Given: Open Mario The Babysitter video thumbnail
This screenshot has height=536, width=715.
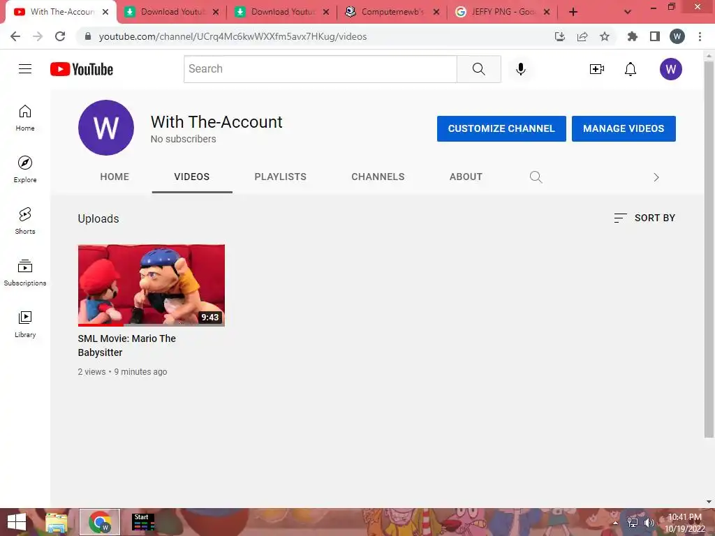Looking at the screenshot, I should [x=152, y=285].
